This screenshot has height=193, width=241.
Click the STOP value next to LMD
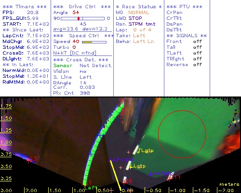[135, 18]
